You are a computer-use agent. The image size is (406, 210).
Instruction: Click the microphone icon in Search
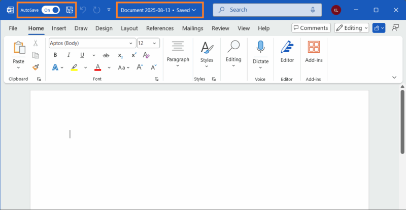[x=313, y=10]
